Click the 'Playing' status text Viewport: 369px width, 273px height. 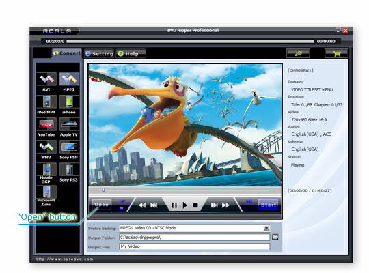click(x=297, y=165)
